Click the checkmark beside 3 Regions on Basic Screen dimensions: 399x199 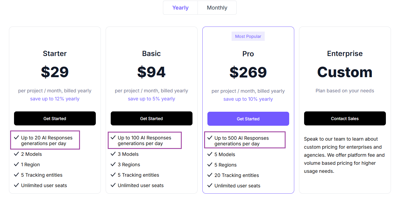[113, 164]
